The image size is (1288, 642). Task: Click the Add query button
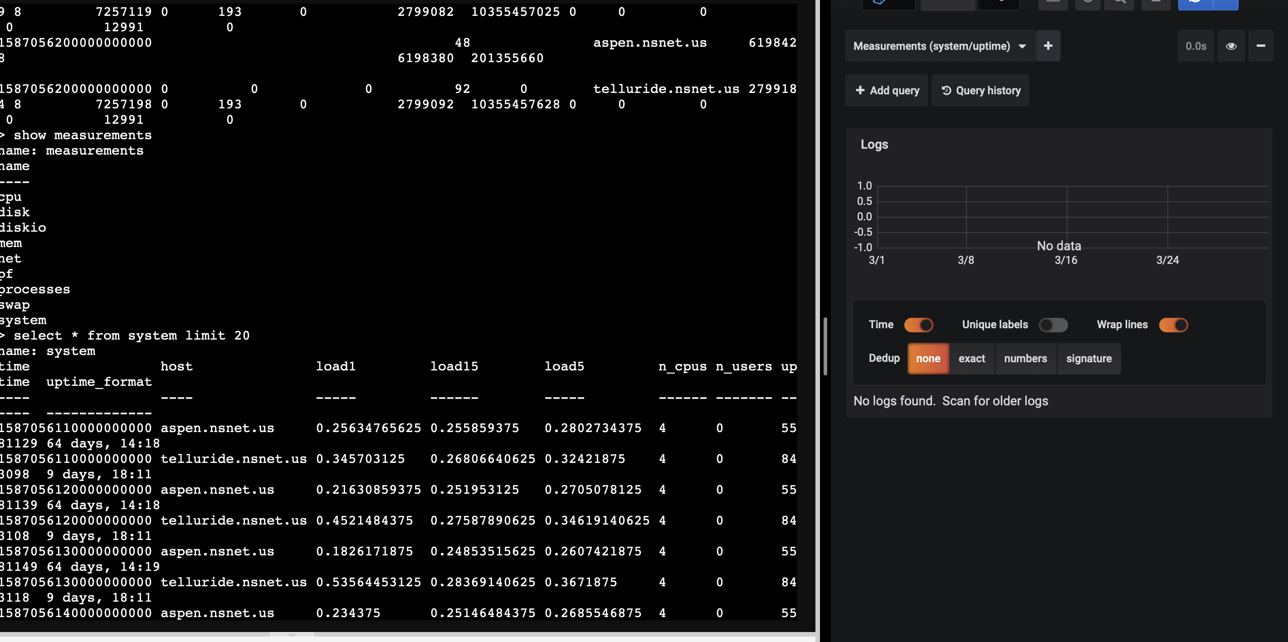[887, 91]
